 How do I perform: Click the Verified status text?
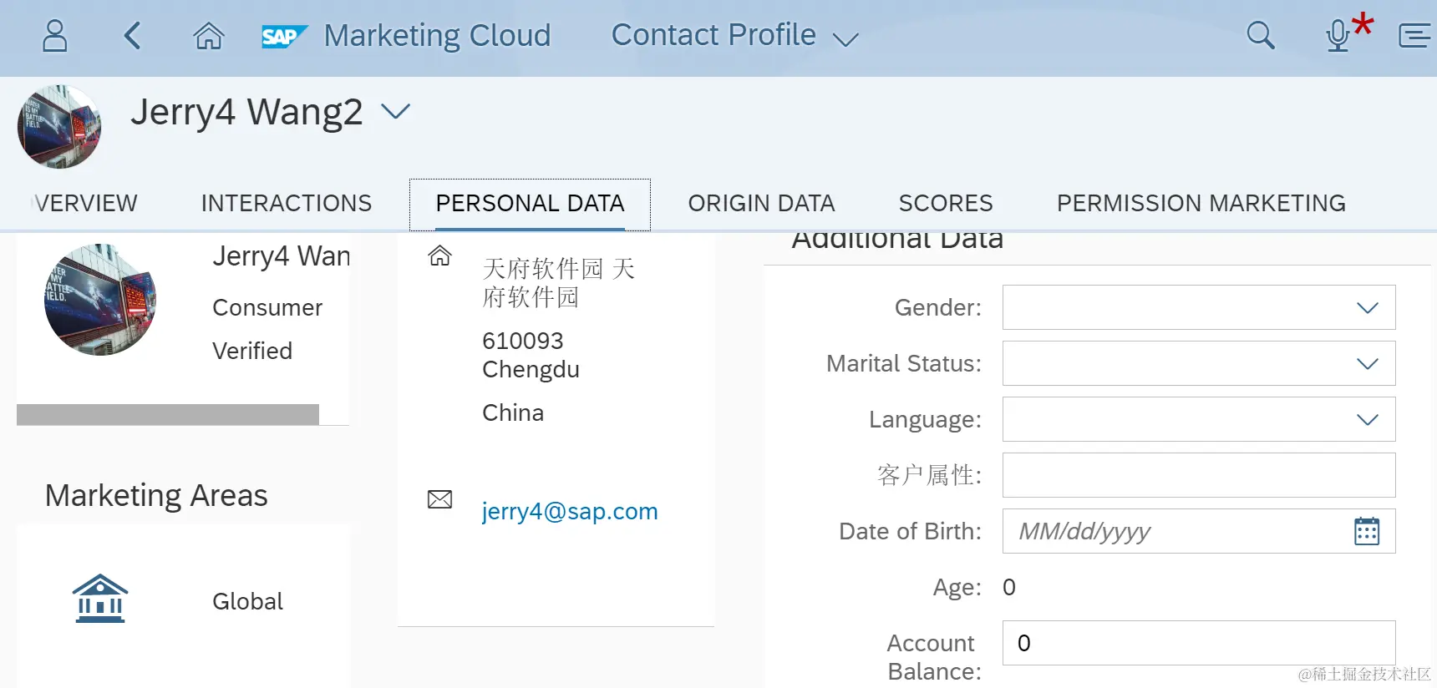(252, 351)
